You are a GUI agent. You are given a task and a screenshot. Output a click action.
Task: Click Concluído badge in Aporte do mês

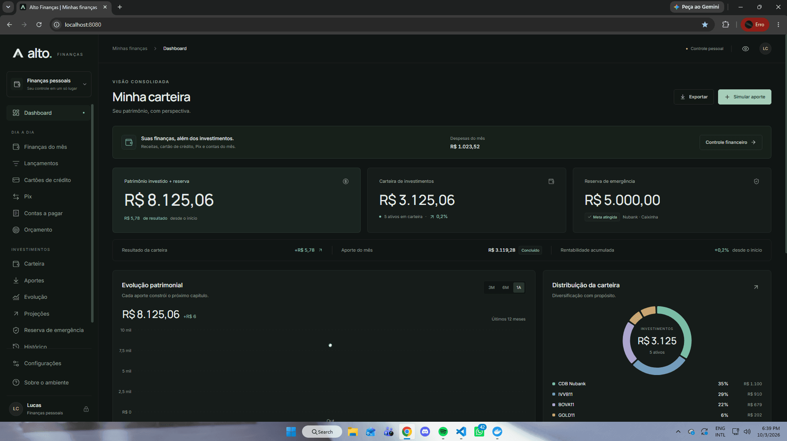[530, 250]
